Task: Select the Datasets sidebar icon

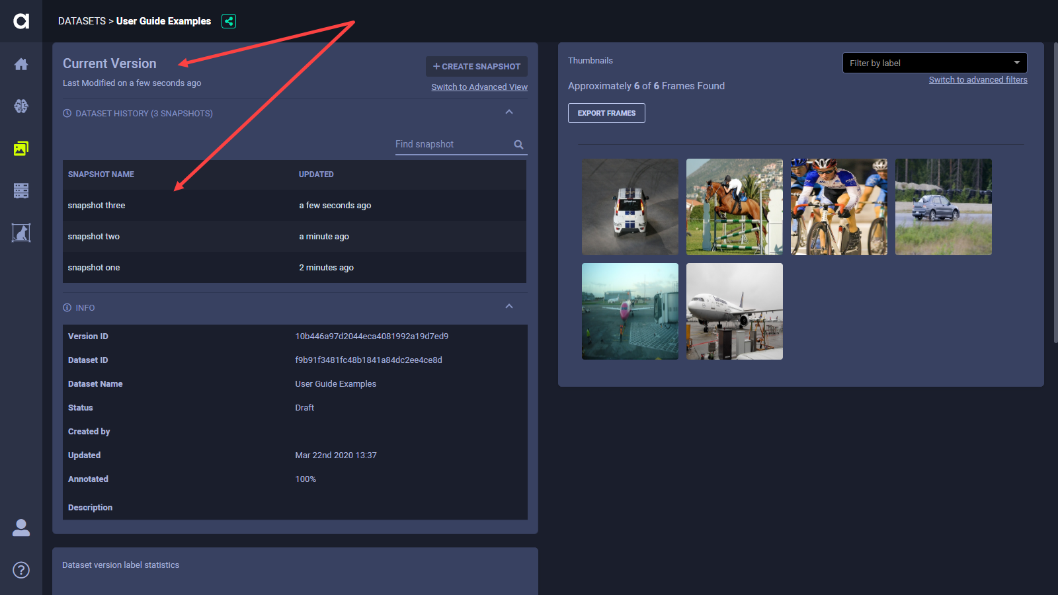Action: [21, 149]
